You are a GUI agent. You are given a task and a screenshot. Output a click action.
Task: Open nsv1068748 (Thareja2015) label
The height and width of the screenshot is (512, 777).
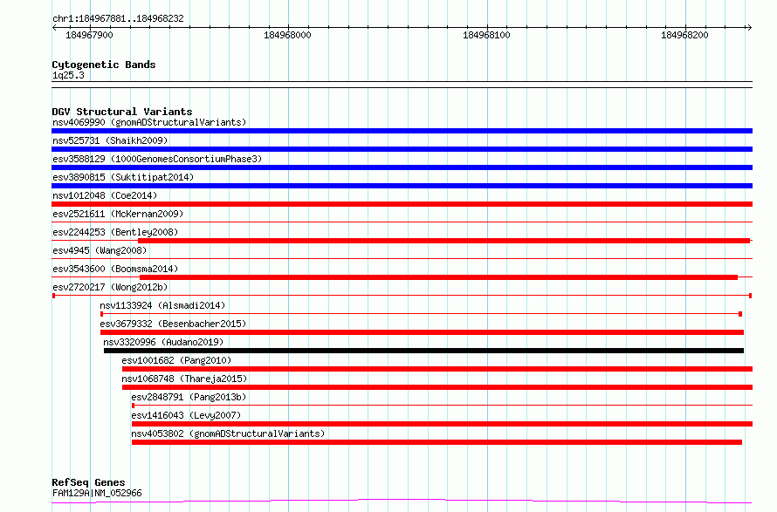coord(184,379)
